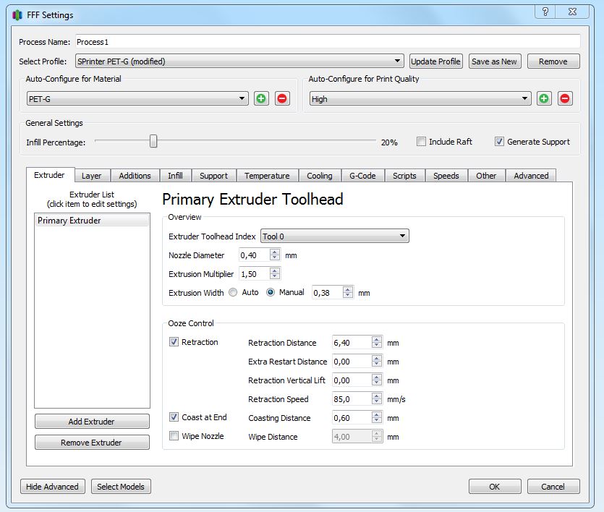Click the Infill Percentage slider handle
This screenshot has width=604, height=512.
153,142
